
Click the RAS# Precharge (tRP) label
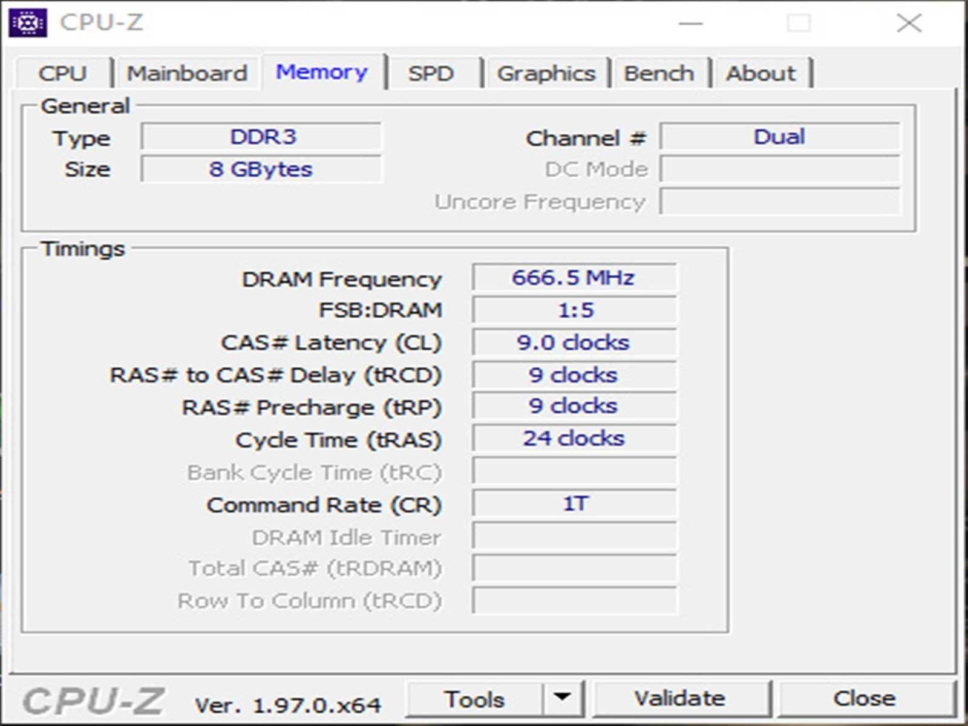[x=312, y=408]
